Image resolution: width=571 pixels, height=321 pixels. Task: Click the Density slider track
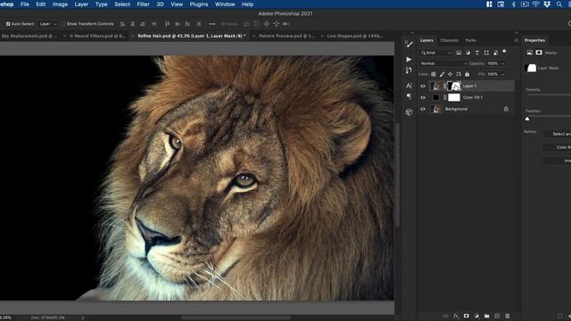[549, 95]
